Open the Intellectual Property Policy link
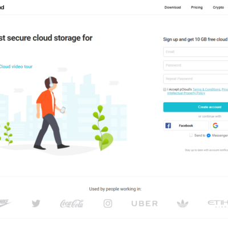This screenshot has width=228, height=228. point(186,93)
